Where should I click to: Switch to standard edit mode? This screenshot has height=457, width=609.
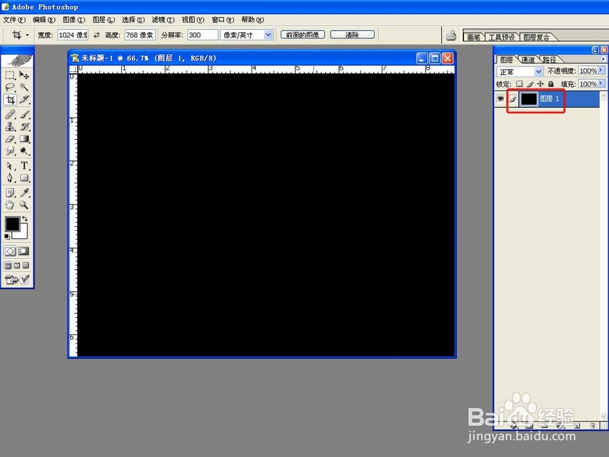pos(10,251)
